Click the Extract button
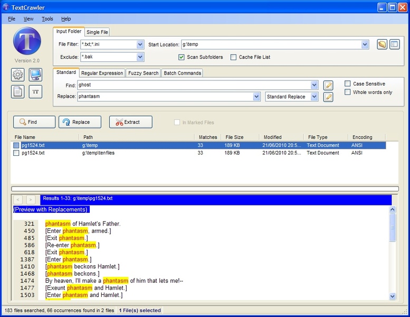Screen dimensions: 410x317 click(131, 122)
